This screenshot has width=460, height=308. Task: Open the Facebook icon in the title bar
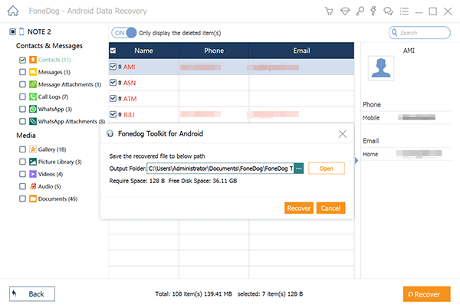(x=373, y=11)
